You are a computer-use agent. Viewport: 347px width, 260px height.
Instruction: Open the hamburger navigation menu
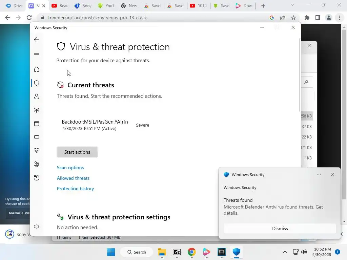tap(37, 53)
